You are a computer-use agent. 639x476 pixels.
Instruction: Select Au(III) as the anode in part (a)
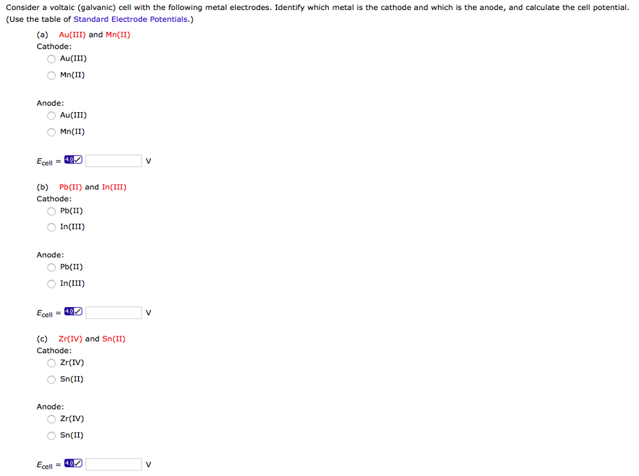pyautogui.click(x=51, y=115)
